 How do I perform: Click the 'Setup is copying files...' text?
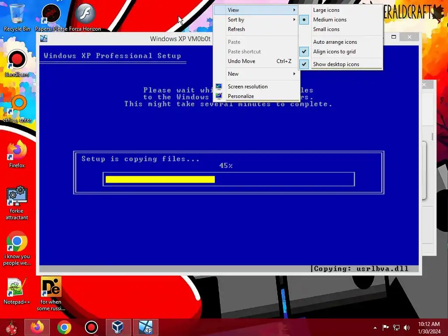(140, 159)
